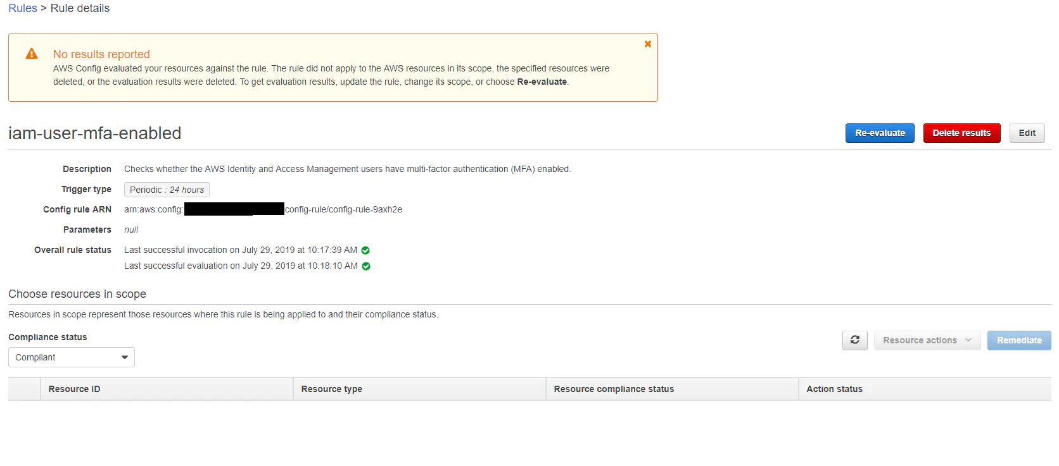Click green check beside last successful invocation
Viewport: 1059px width, 466px height.
(365, 250)
